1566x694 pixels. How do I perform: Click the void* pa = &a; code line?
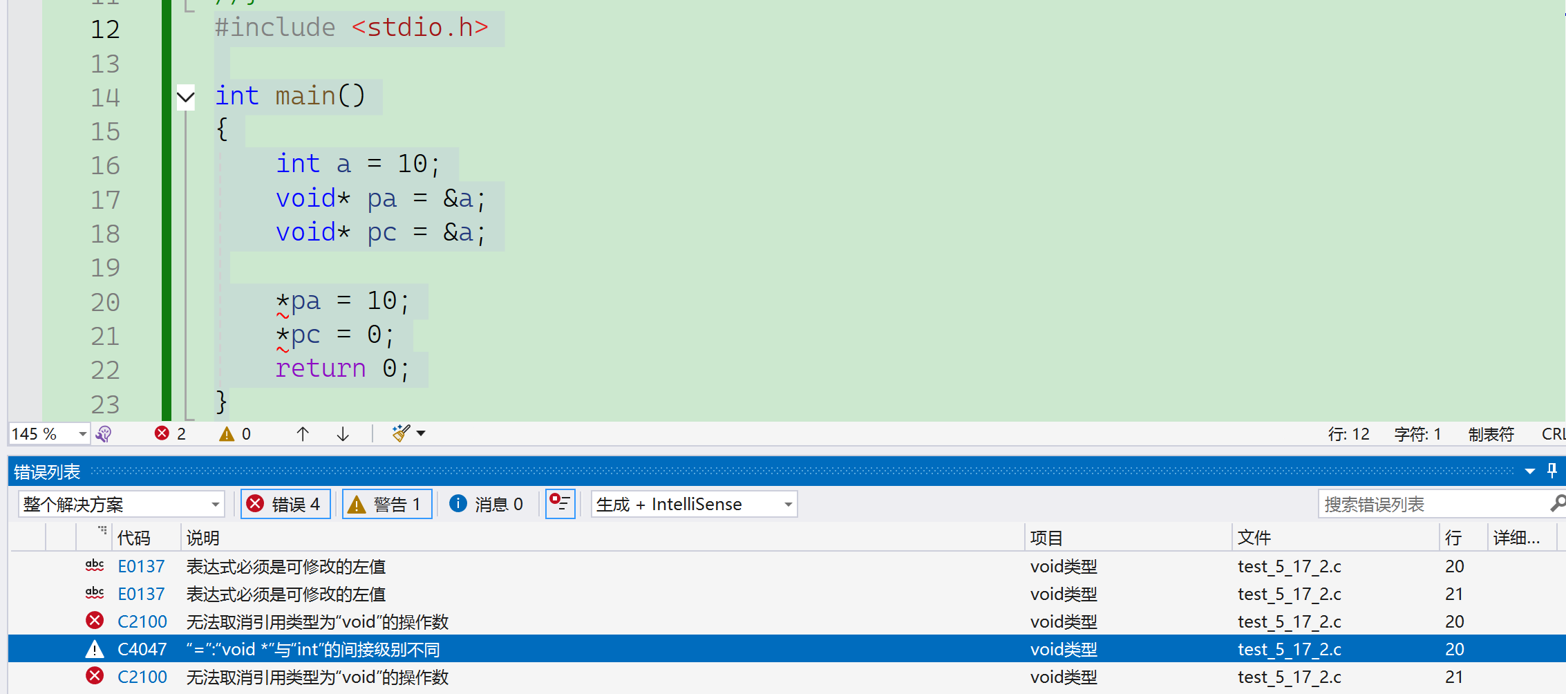(x=380, y=198)
